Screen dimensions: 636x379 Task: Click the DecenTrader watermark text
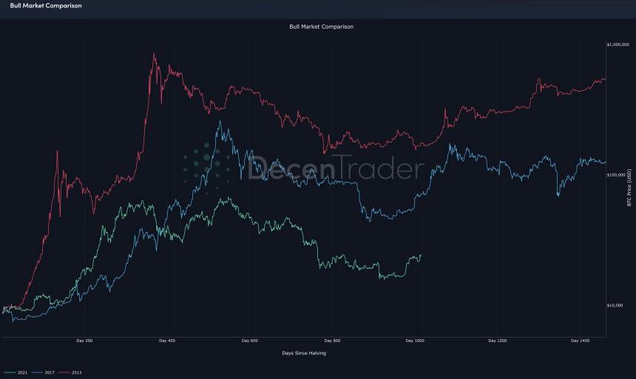[336, 169]
